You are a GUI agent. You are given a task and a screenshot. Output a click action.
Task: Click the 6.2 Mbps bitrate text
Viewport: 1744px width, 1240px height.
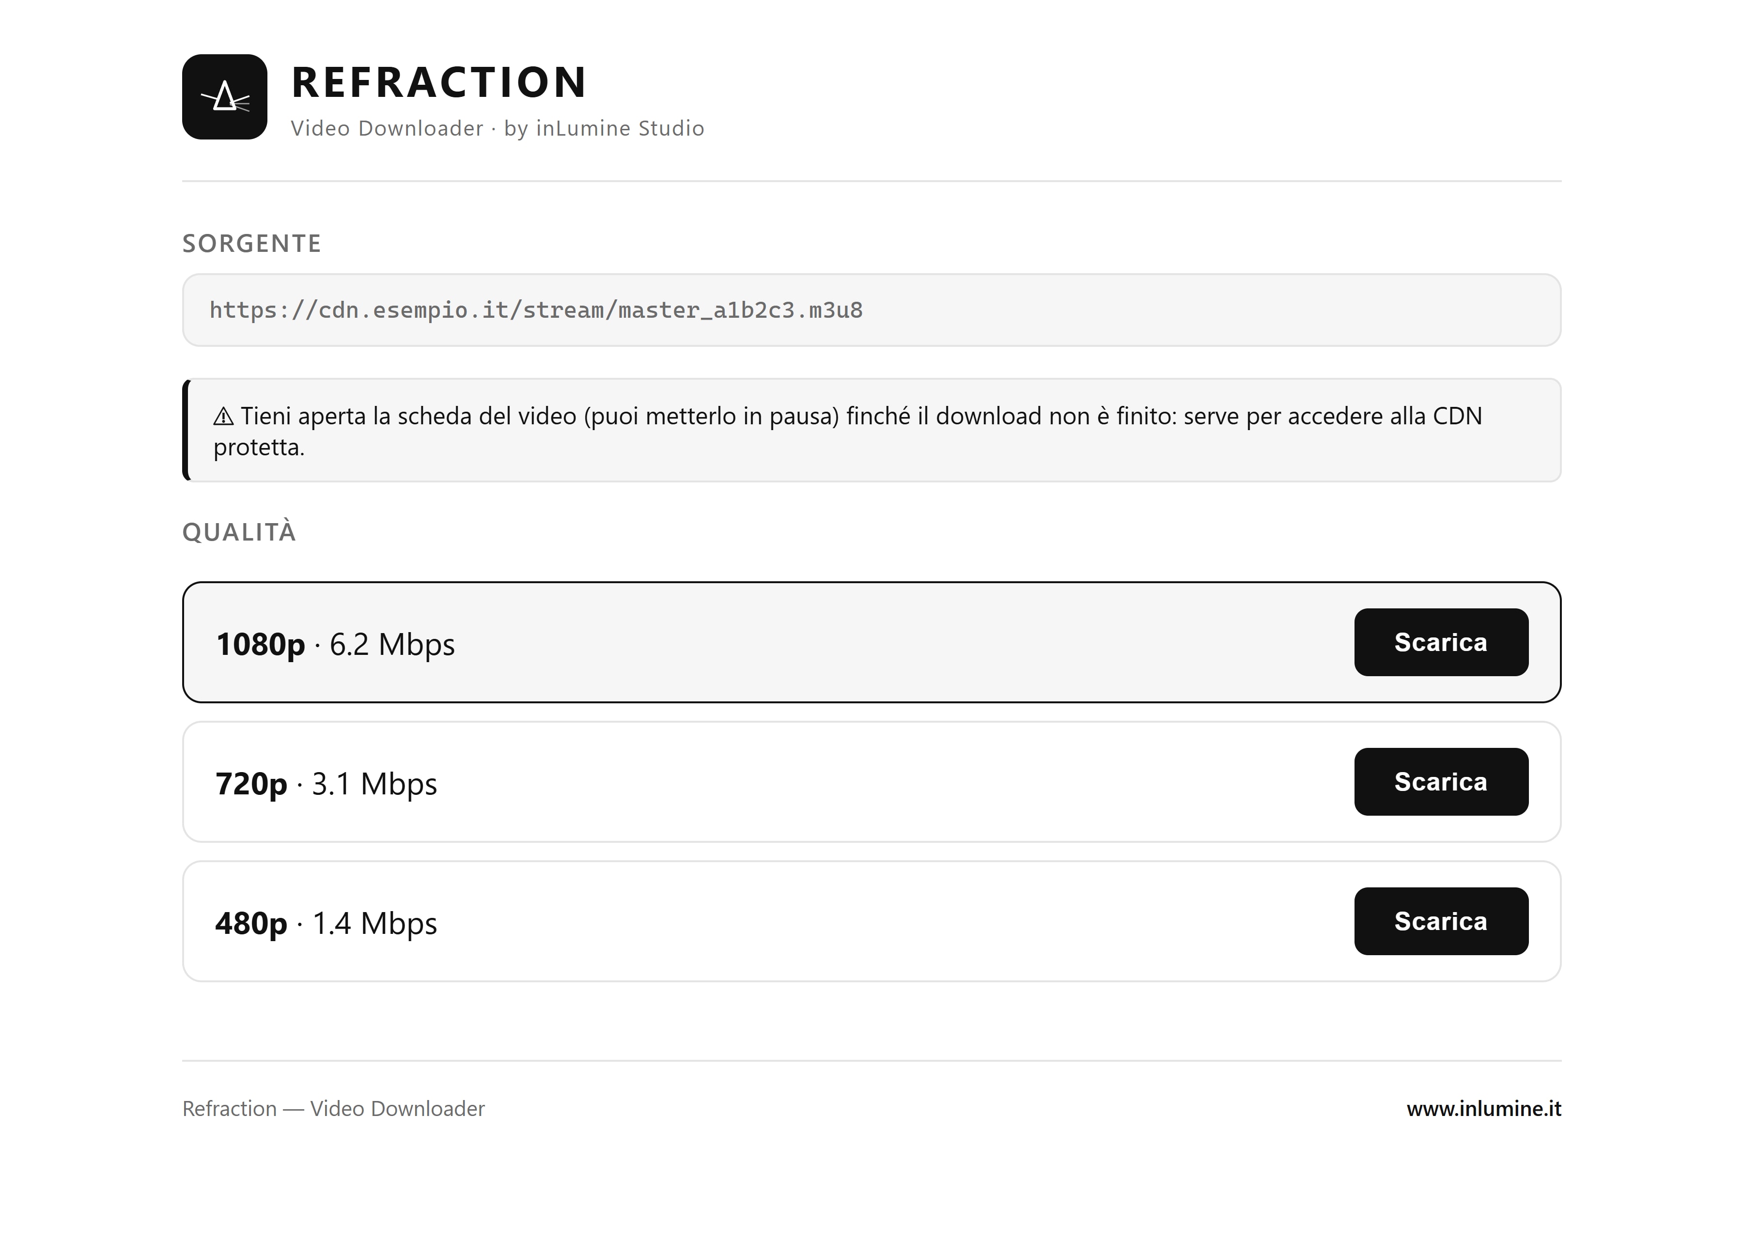coord(392,644)
